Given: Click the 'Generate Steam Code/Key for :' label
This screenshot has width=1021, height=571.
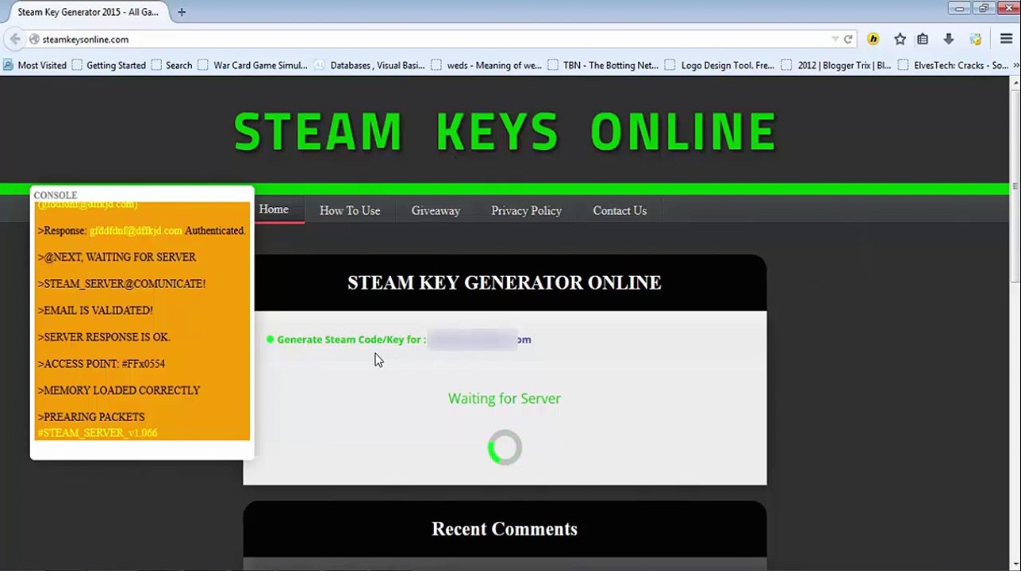Looking at the screenshot, I should point(351,339).
